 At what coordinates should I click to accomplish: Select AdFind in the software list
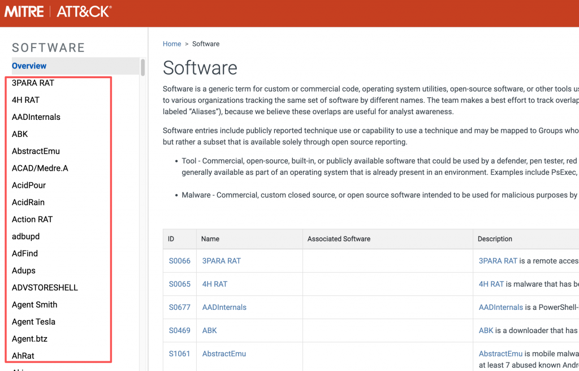25,253
